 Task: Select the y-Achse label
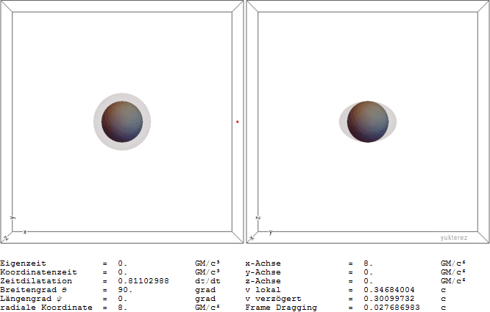coord(263,272)
